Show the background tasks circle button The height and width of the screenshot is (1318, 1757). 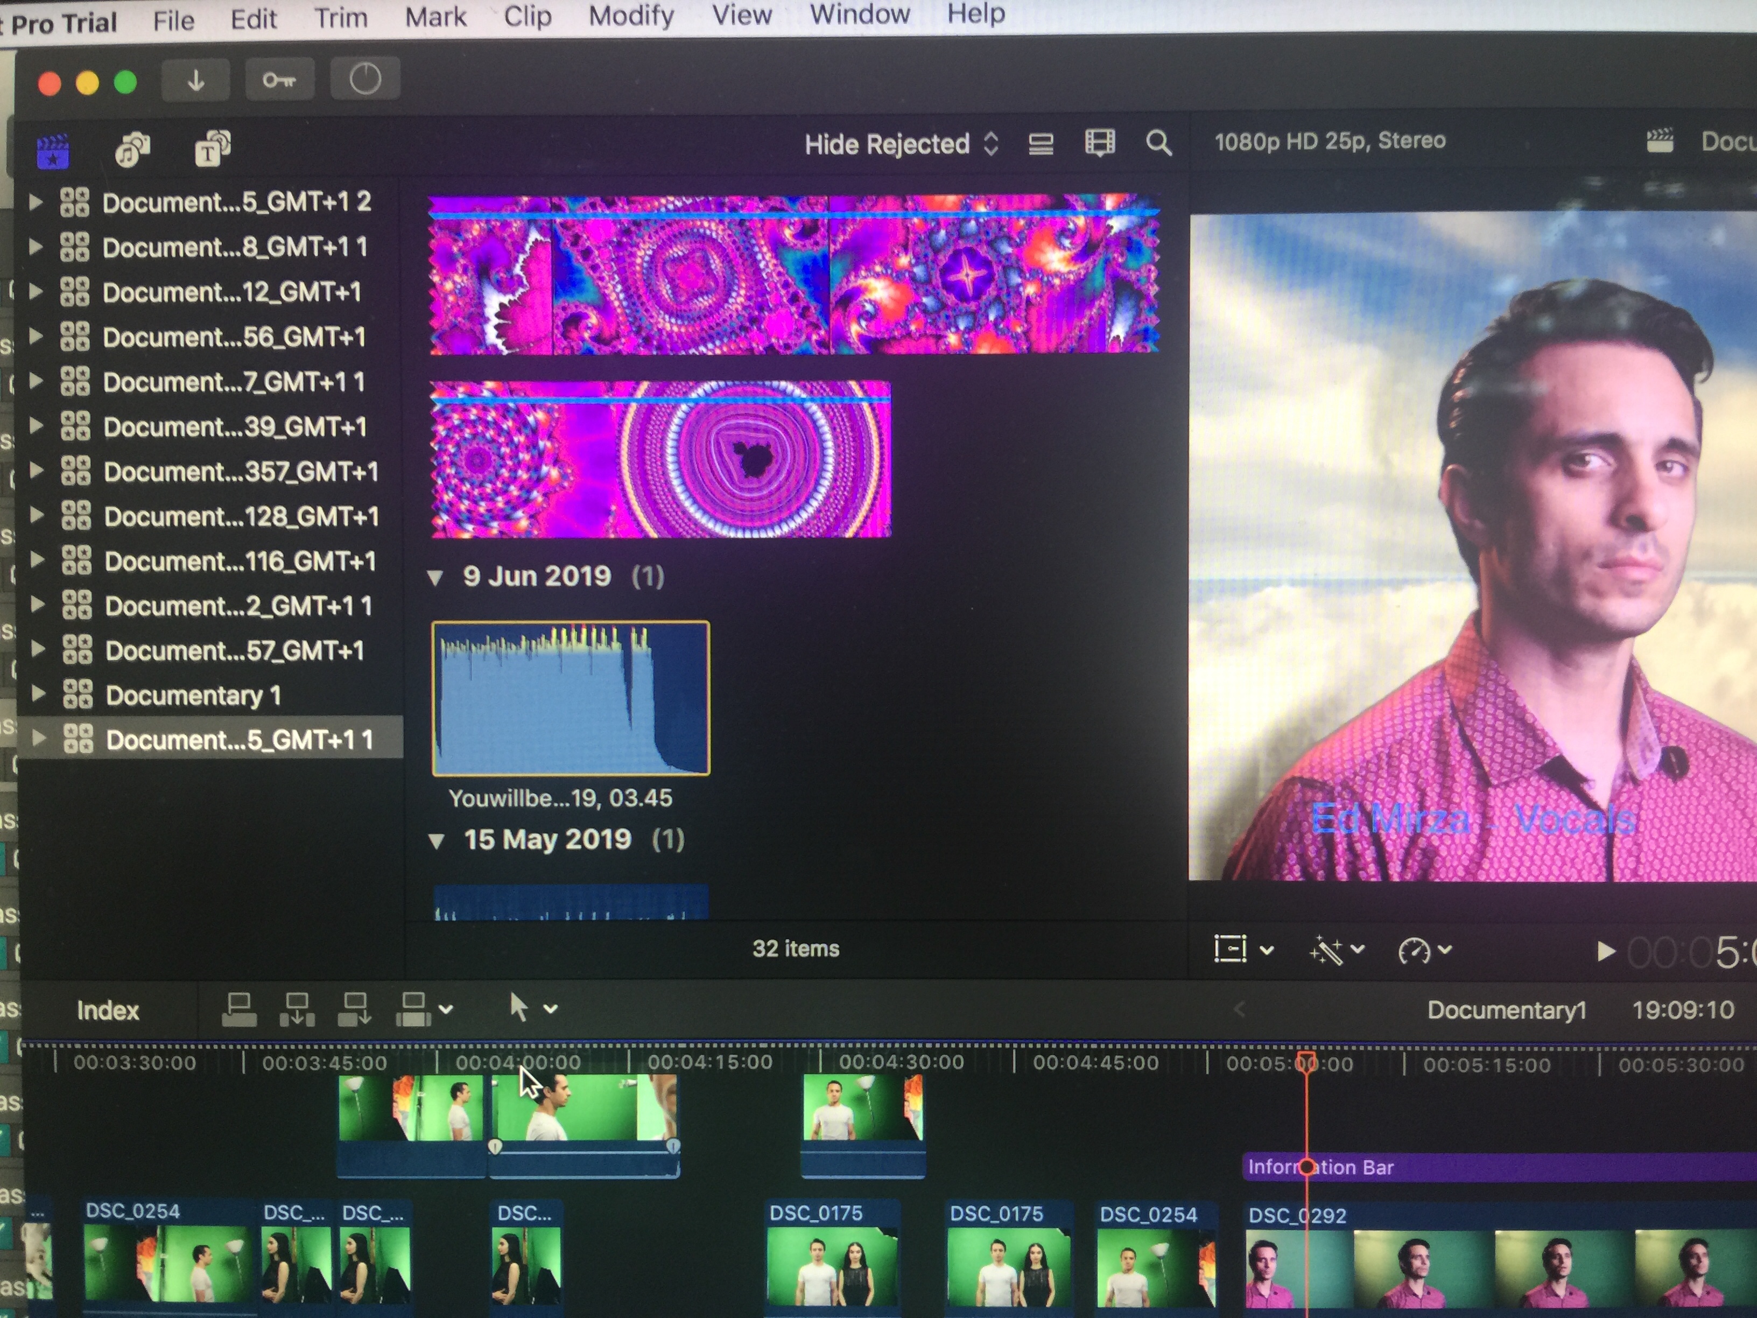pyautogui.click(x=364, y=80)
